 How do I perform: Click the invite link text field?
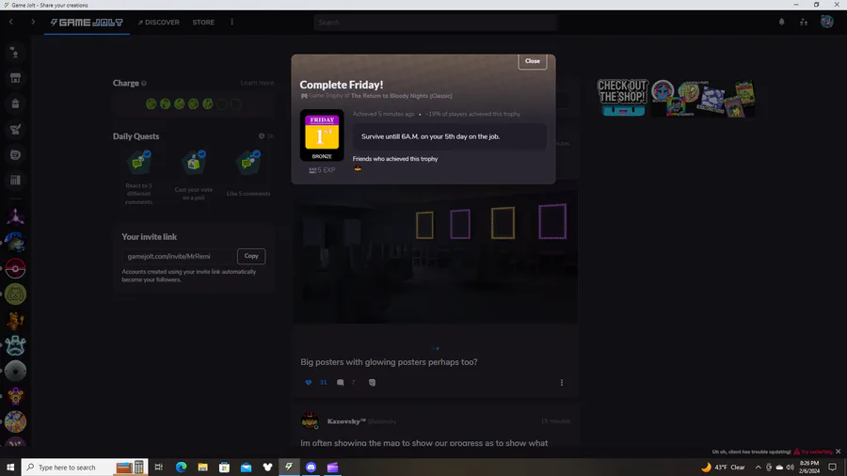pos(178,257)
